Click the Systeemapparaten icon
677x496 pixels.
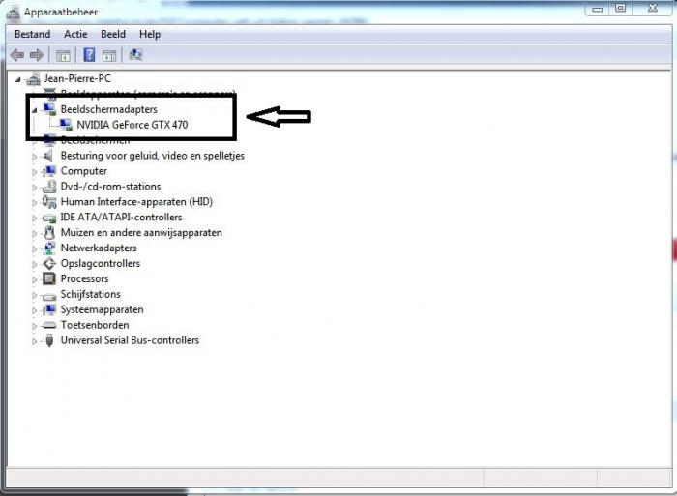pyautogui.click(x=49, y=309)
